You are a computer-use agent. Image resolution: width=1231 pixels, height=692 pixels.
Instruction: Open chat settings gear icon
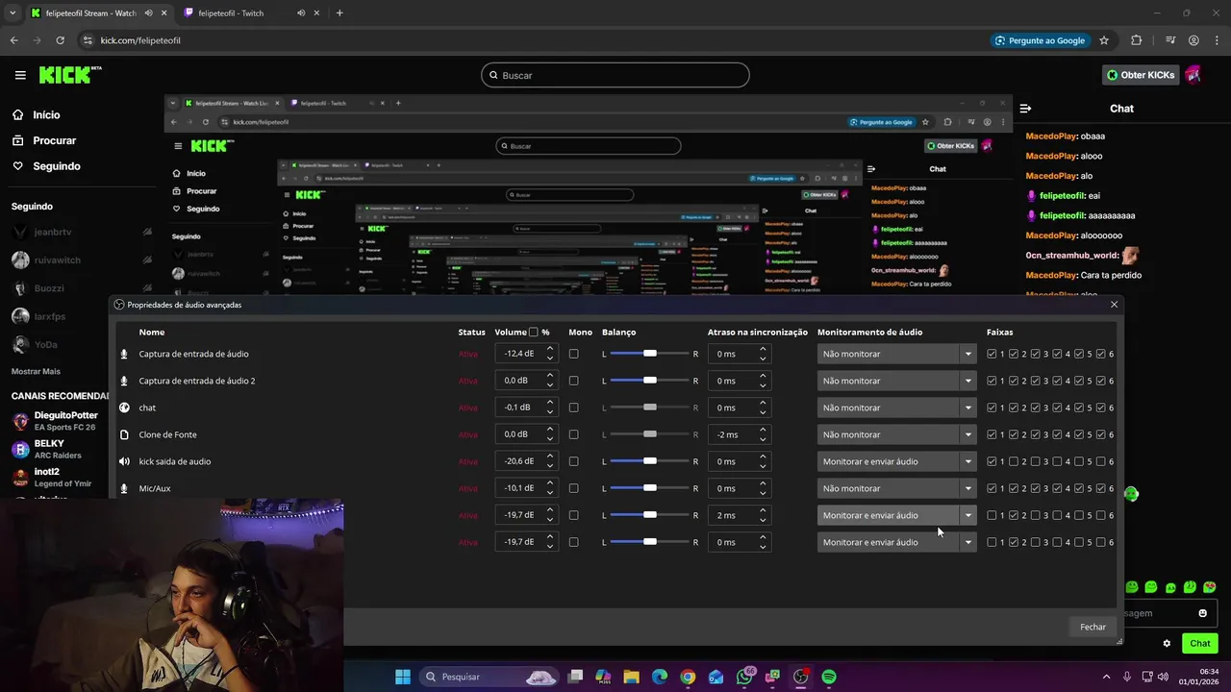[x=1167, y=643]
